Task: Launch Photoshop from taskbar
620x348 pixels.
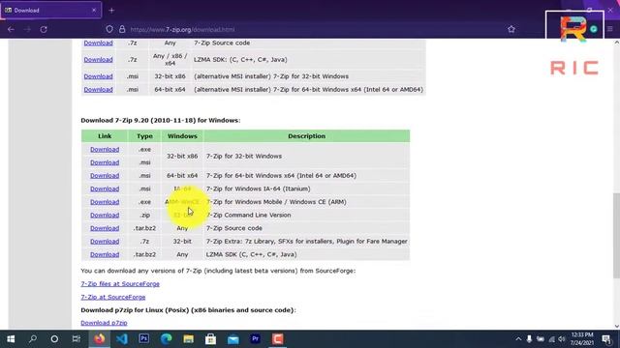Action: (x=144, y=339)
